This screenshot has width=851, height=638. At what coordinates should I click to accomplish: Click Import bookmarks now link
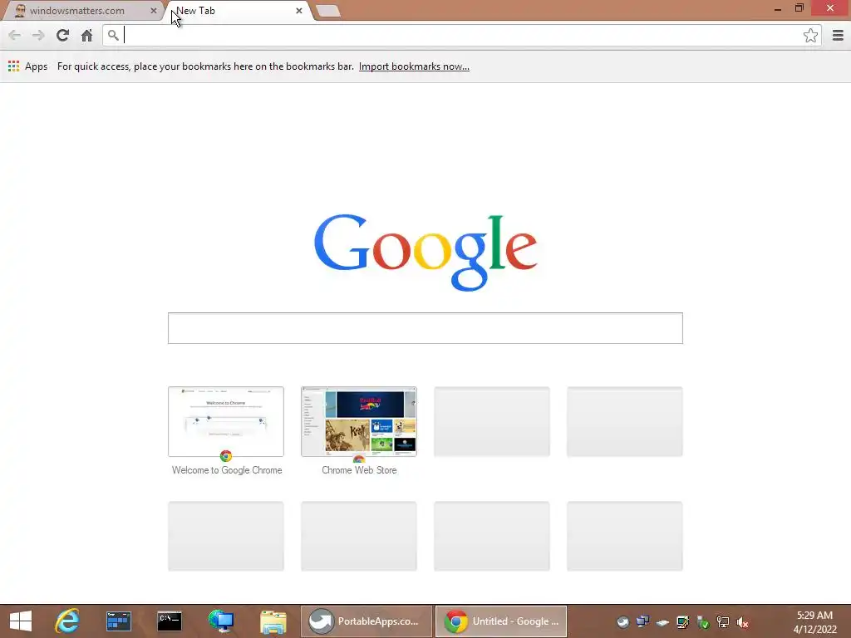point(414,66)
